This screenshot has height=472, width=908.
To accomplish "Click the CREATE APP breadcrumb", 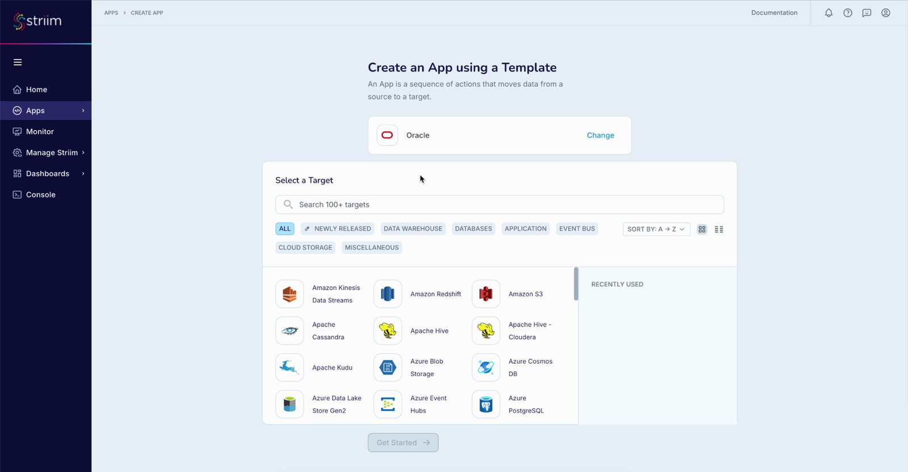I will point(147,13).
